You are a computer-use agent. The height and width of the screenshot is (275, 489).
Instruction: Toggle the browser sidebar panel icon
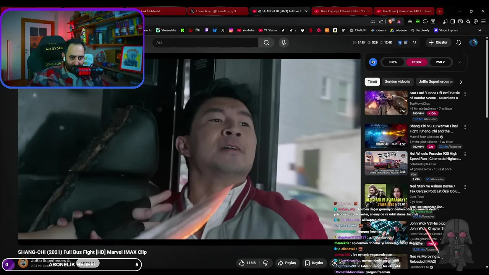coord(453,21)
